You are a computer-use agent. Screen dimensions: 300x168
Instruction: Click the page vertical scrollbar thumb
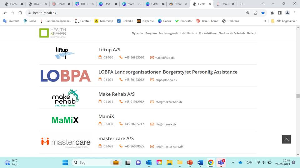pyautogui.click(x=298, y=96)
